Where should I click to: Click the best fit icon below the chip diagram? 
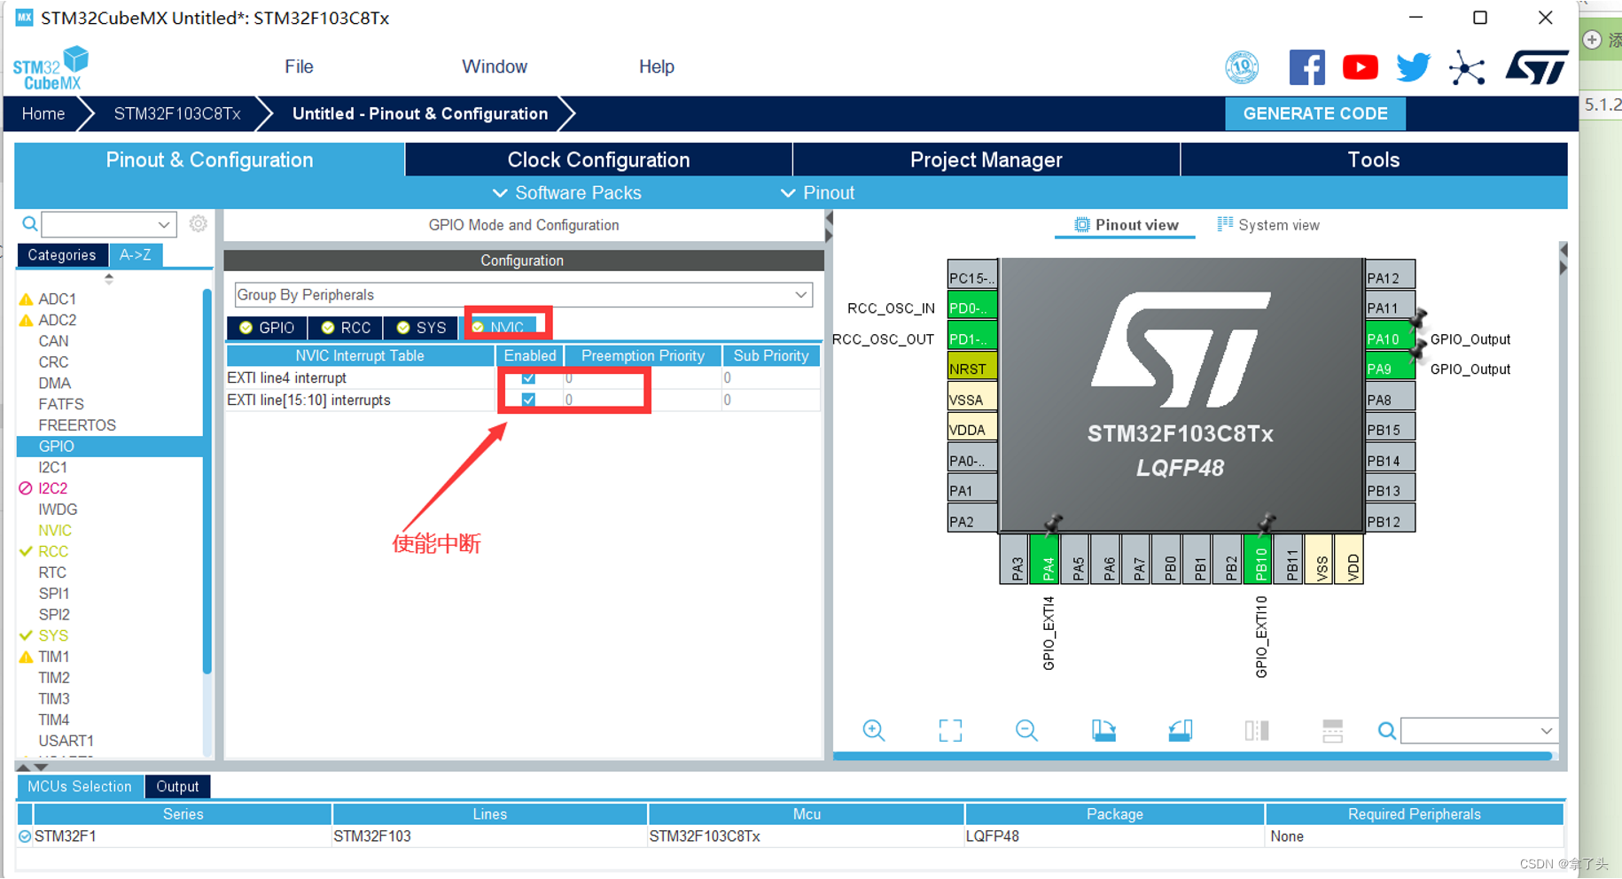click(949, 730)
